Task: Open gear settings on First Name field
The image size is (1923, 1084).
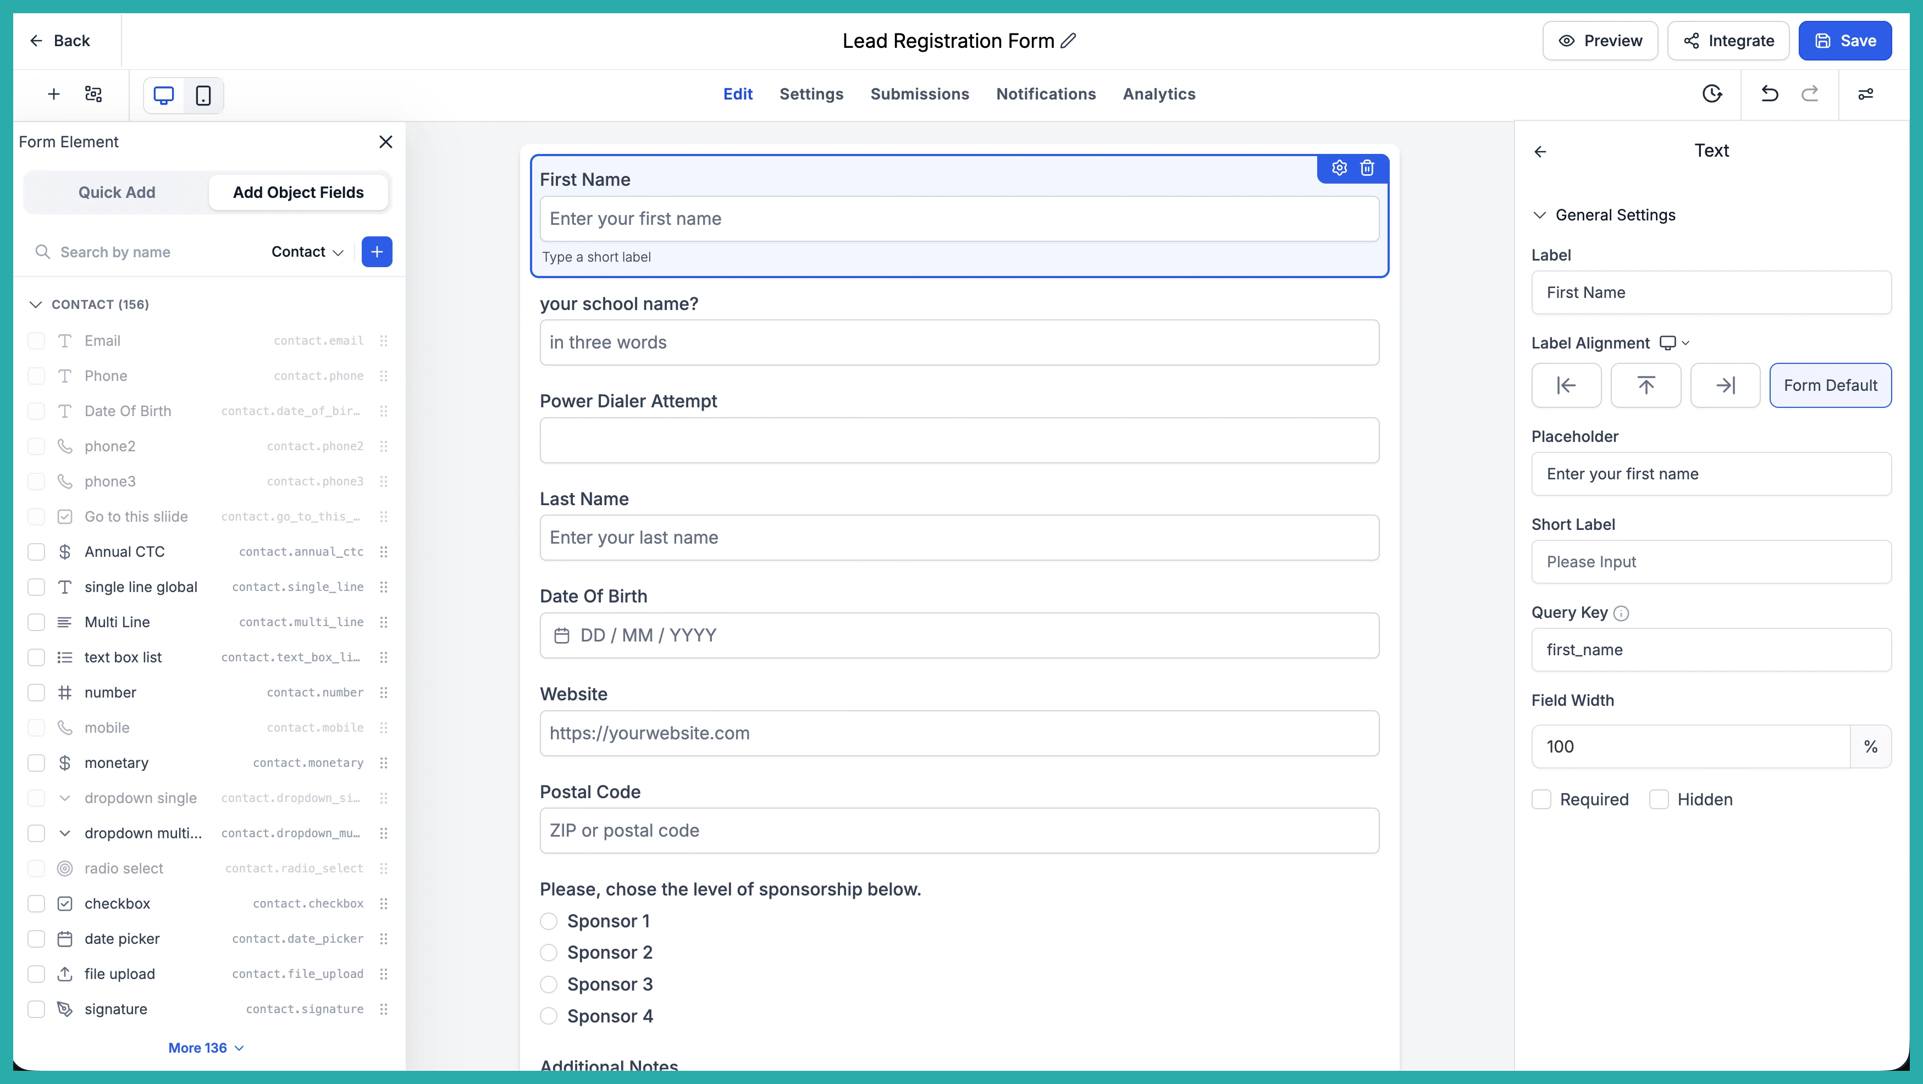Action: coord(1339,168)
